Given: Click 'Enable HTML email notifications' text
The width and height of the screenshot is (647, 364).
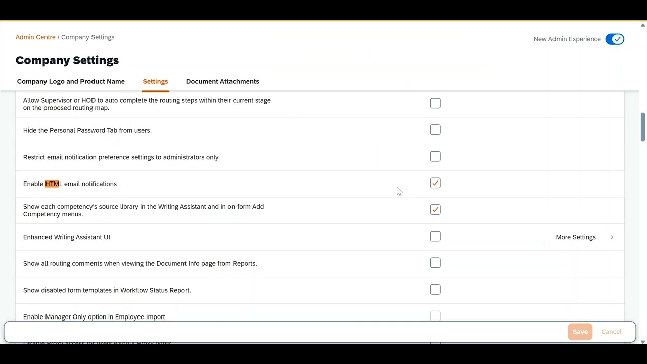Looking at the screenshot, I should pos(70,184).
